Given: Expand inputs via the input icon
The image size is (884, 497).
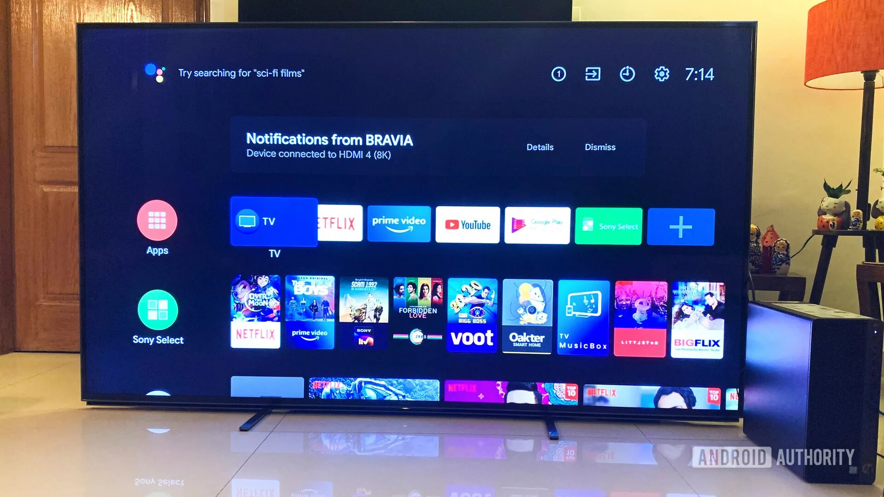Looking at the screenshot, I should click(593, 74).
